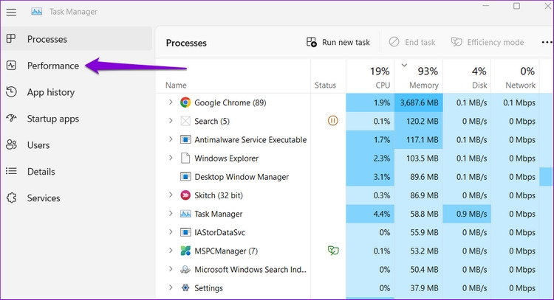
Task: Click the Details list icon
Action: [x=11, y=171]
